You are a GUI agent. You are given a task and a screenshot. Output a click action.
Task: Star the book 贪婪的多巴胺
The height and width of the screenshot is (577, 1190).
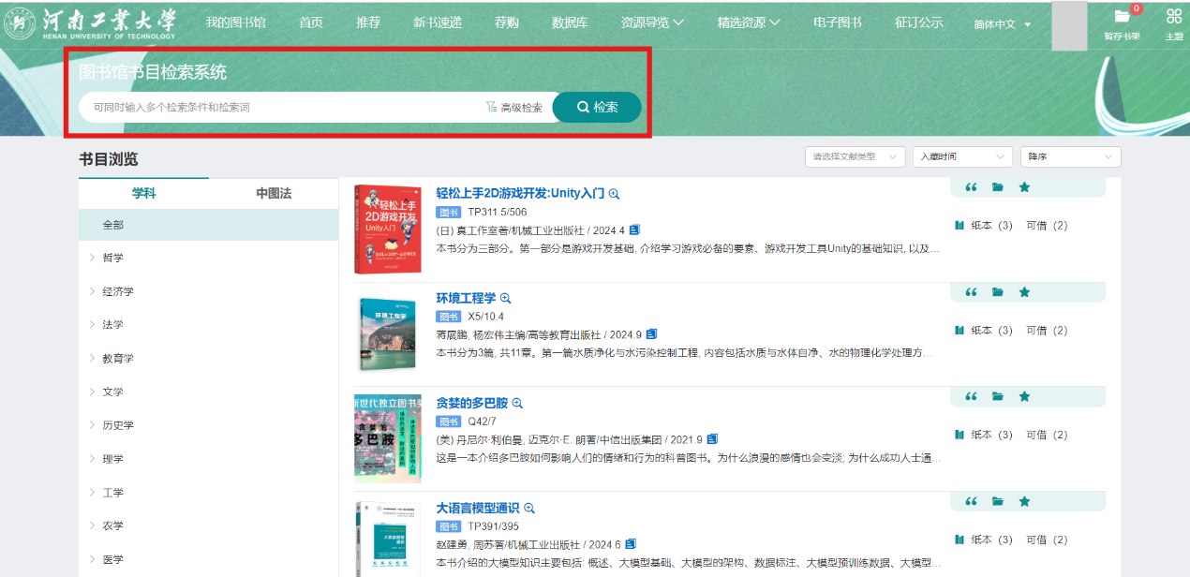(x=1024, y=397)
